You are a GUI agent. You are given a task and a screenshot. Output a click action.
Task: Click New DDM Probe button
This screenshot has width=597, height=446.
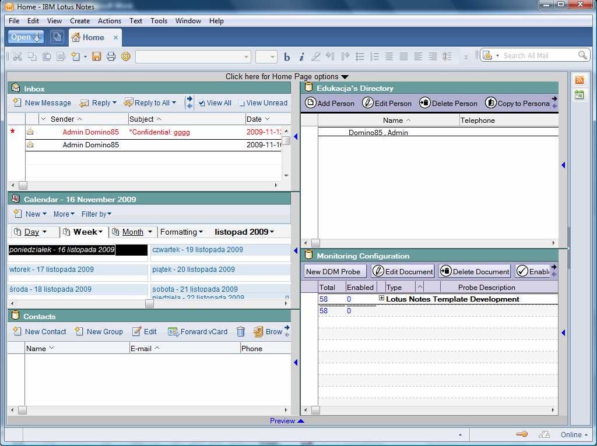(335, 271)
